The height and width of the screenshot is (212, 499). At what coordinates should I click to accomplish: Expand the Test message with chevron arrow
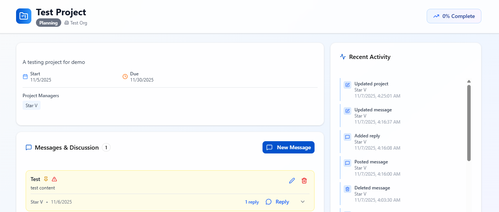(x=303, y=202)
